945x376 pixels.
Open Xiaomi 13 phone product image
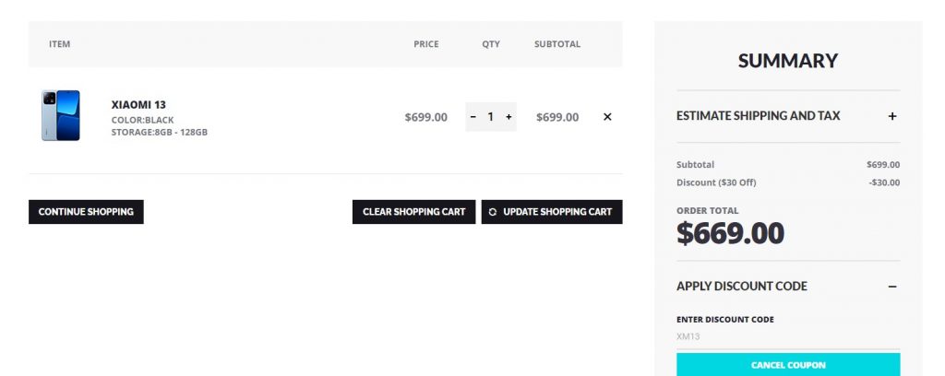click(x=60, y=115)
